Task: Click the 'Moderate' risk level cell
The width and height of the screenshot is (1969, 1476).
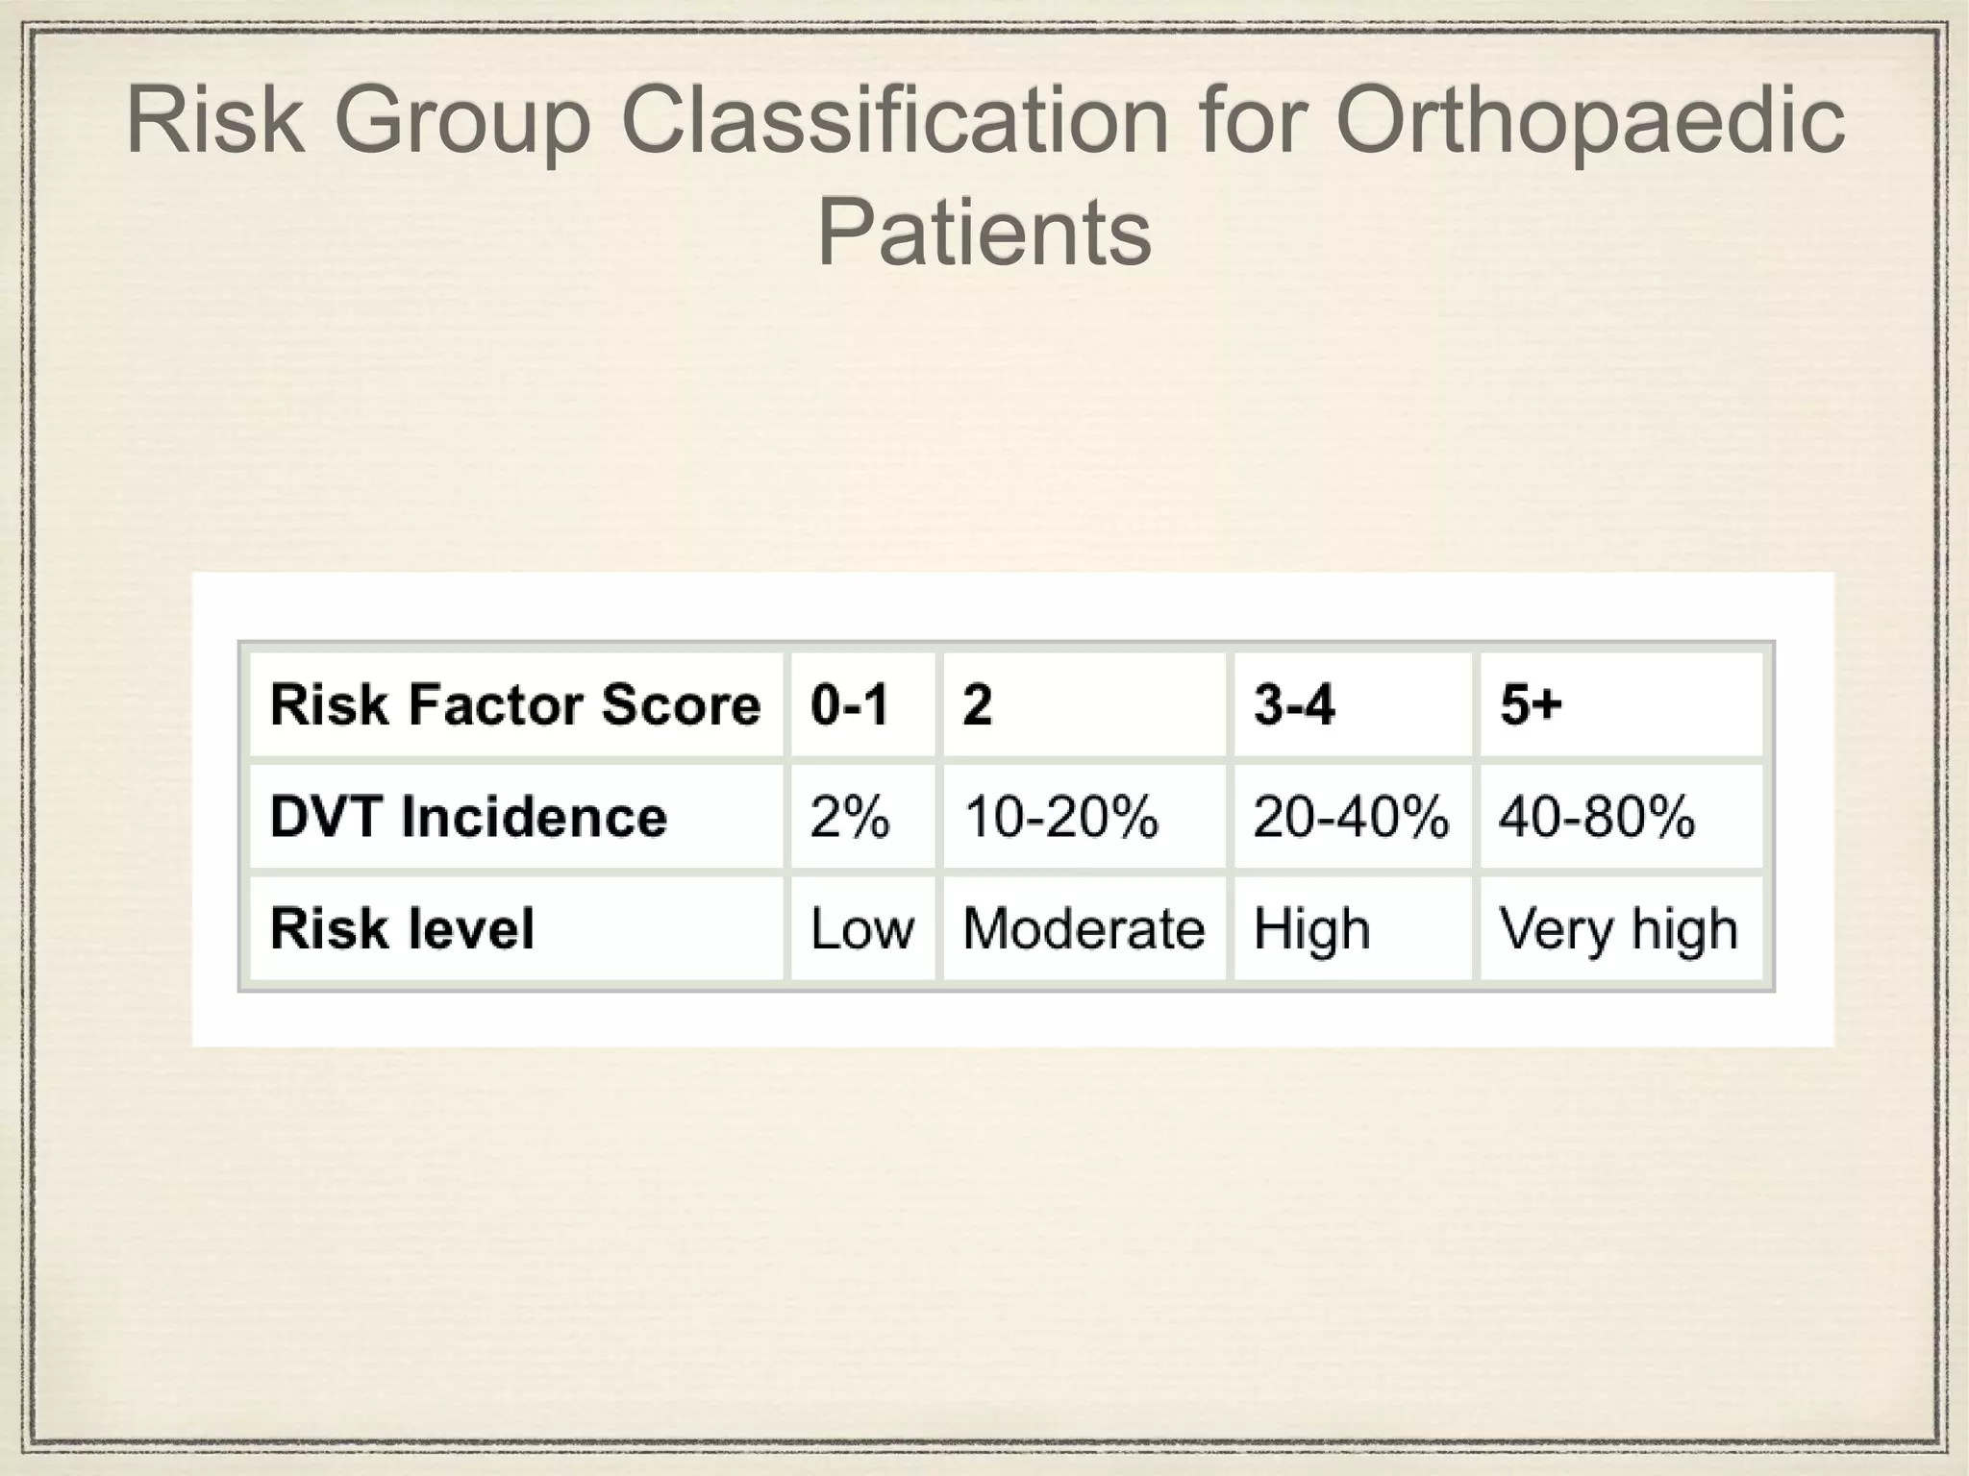Action: 1084,929
